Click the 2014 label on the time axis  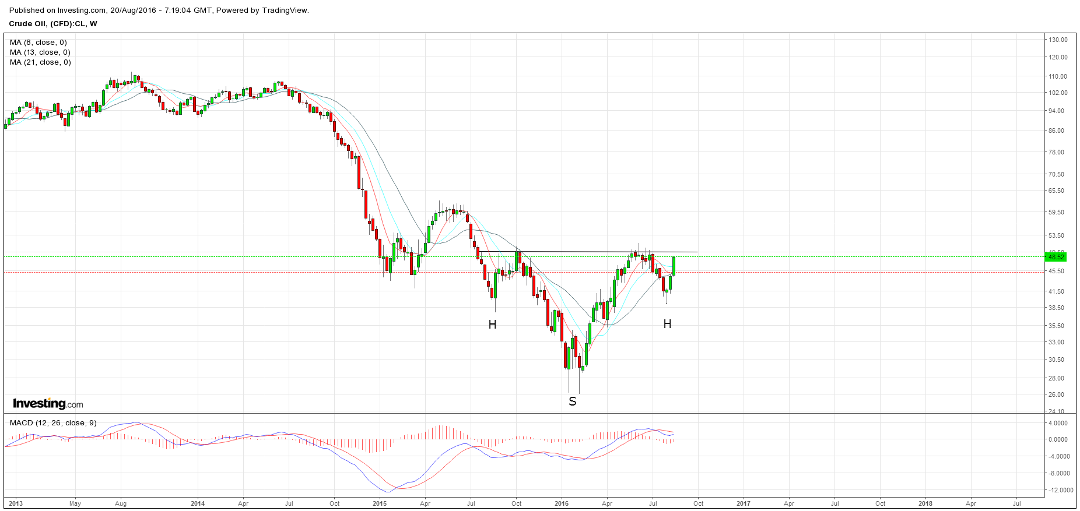click(198, 503)
